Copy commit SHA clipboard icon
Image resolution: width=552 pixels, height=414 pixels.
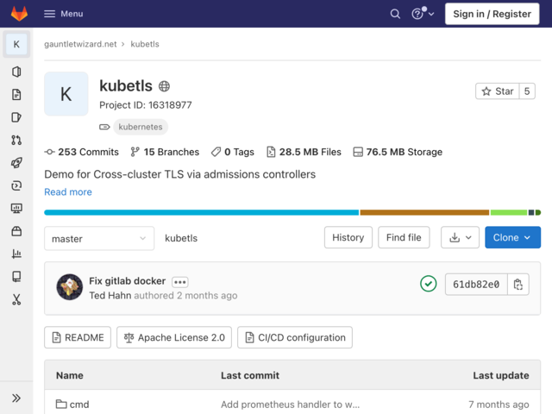[x=517, y=285]
